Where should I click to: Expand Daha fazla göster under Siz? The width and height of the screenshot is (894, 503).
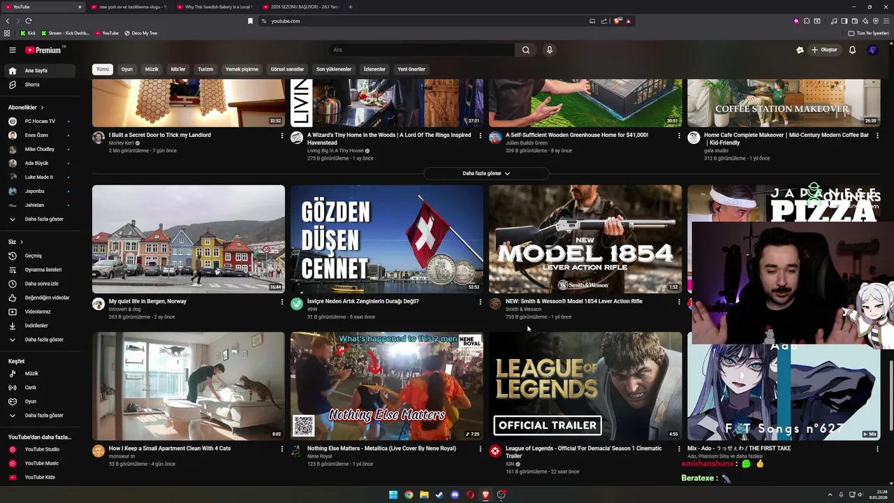tap(38, 340)
